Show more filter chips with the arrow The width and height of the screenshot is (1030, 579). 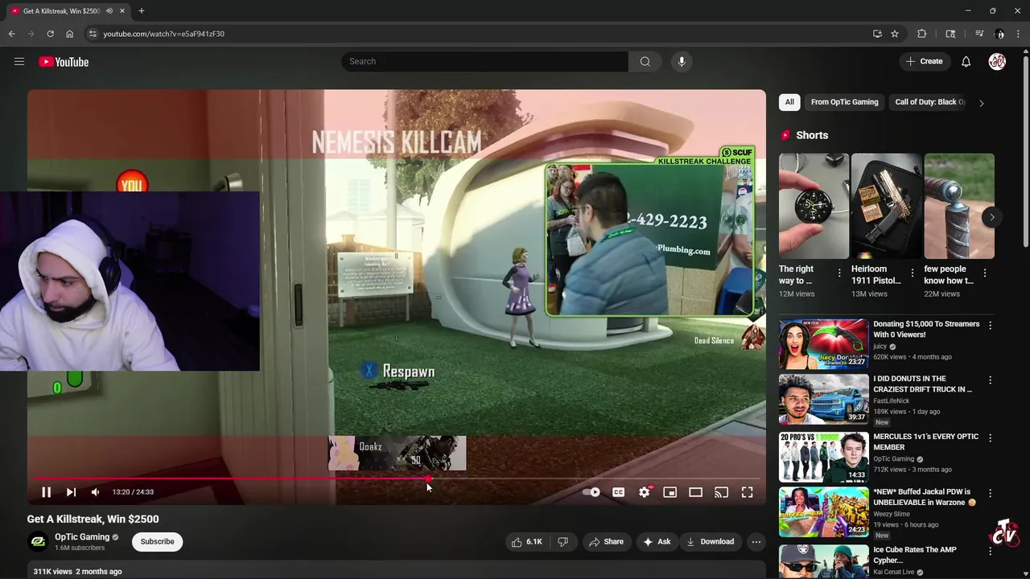click(981, 103)
